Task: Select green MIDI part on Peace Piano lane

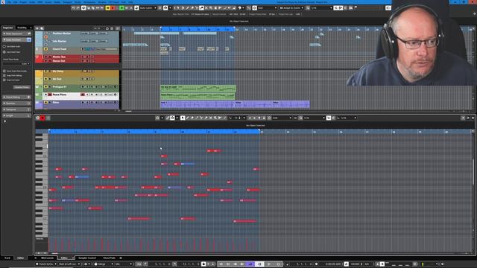Action: (198, 96)
